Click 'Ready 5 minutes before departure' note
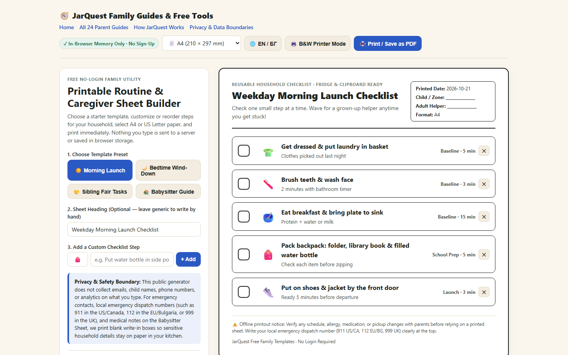Image resolution: width=568 pixels, height=355 pixels. 320,297
